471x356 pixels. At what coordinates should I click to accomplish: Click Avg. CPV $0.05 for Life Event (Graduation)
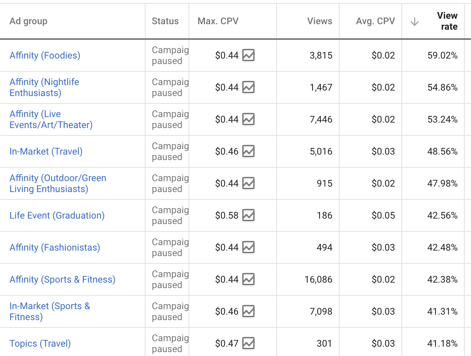point(383,215)
